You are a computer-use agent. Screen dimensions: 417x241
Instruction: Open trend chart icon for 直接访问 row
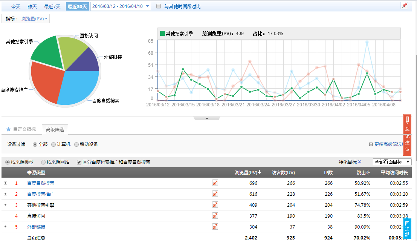[215, 216]
